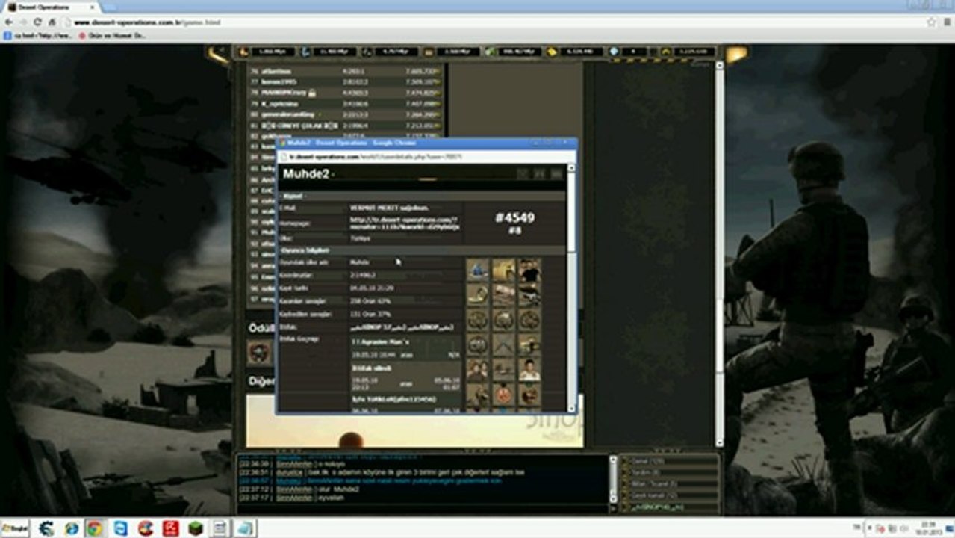Image resolution: width=955 pixels, height=538 pixels.
Task: Click the last round badge in third row
Action: (x=529, y=320)
